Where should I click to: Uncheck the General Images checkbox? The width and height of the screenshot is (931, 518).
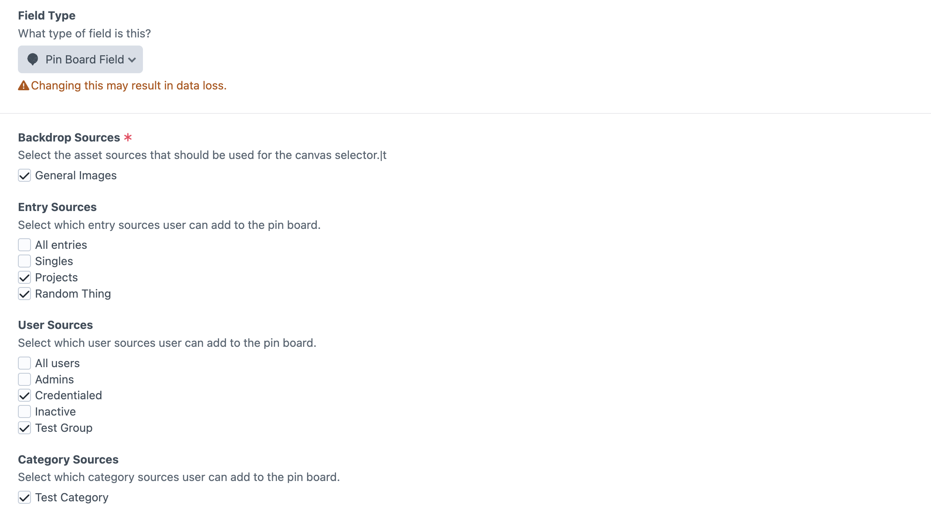24,176
